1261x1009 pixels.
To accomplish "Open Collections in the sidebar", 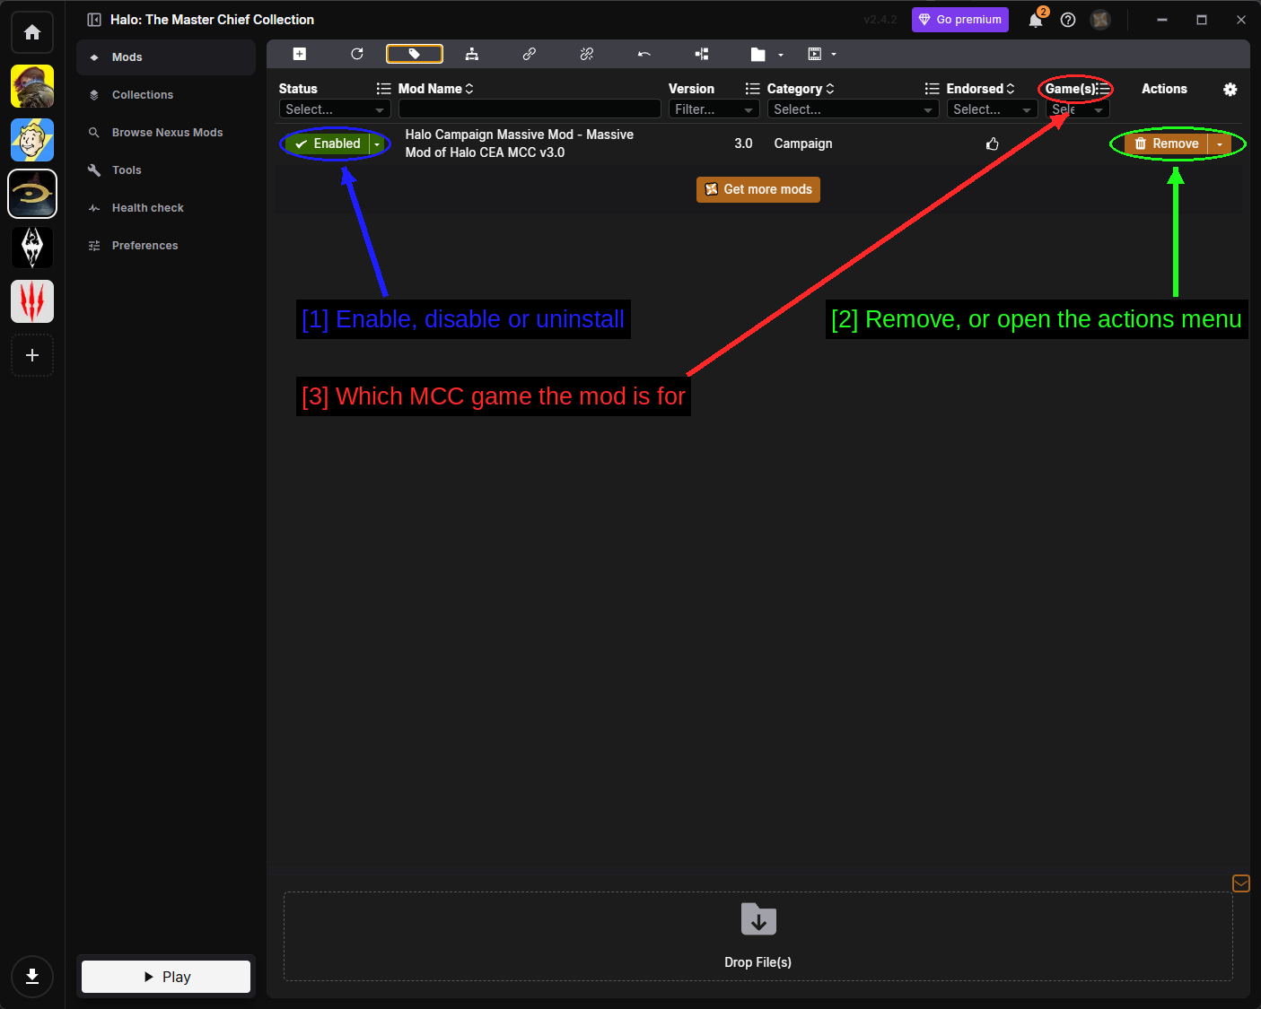I will (166, 95).
